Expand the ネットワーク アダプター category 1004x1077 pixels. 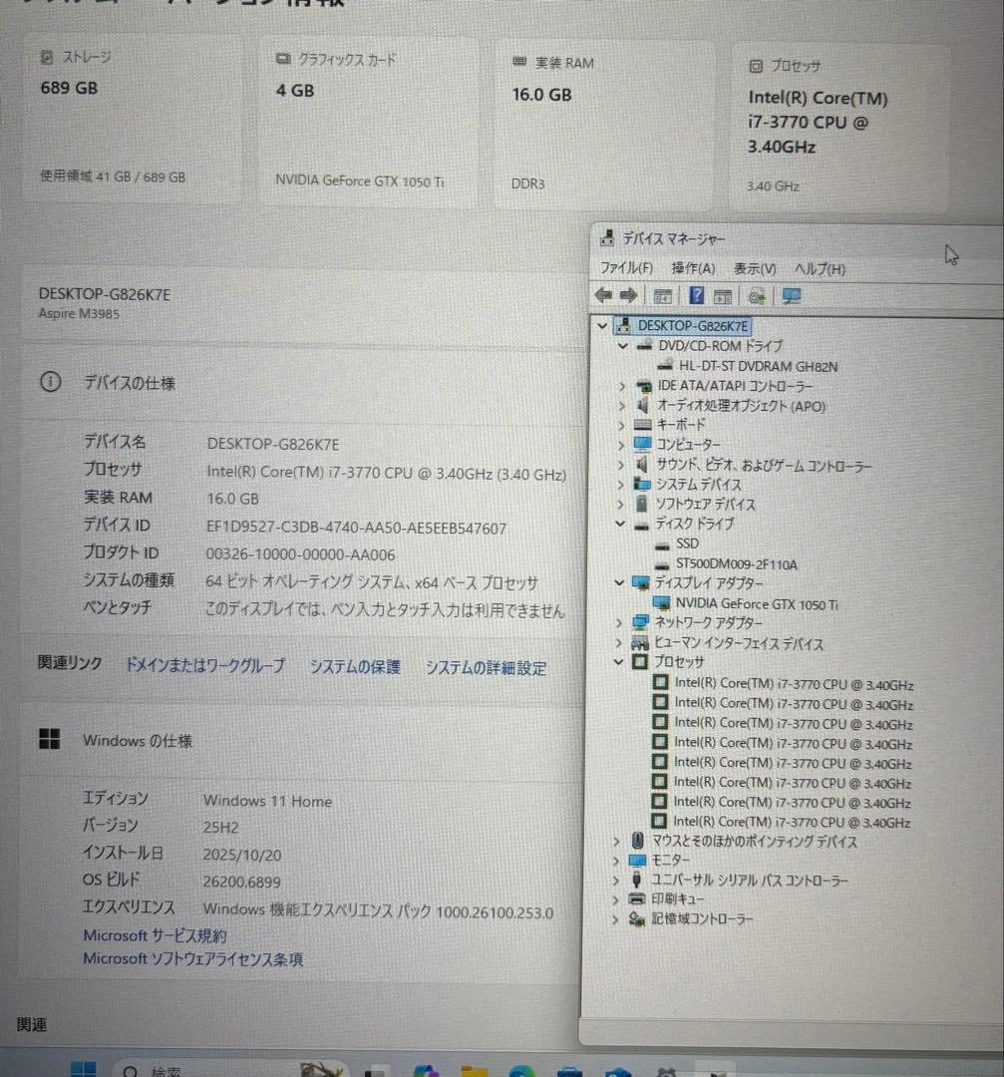click(620, 622)
